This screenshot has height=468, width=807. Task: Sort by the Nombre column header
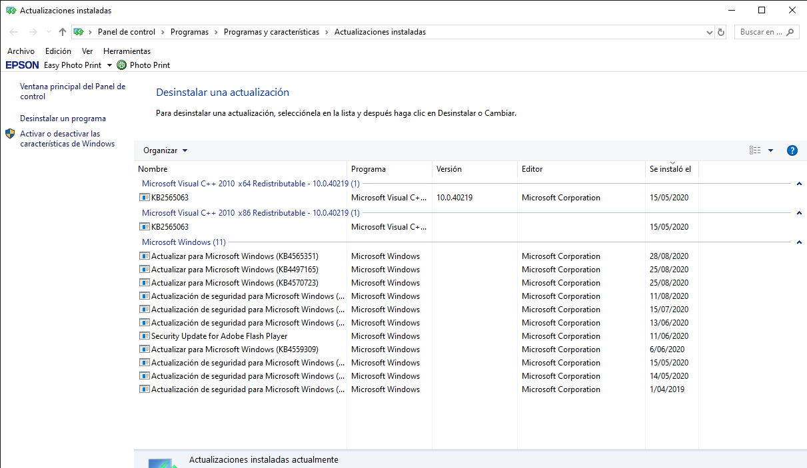click(241, 169)
